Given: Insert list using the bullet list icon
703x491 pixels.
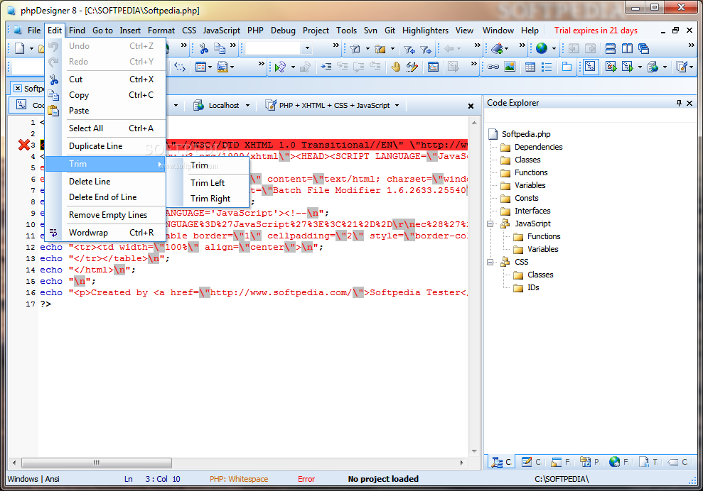Looking at the screenshot, I should tap(547, 67).
